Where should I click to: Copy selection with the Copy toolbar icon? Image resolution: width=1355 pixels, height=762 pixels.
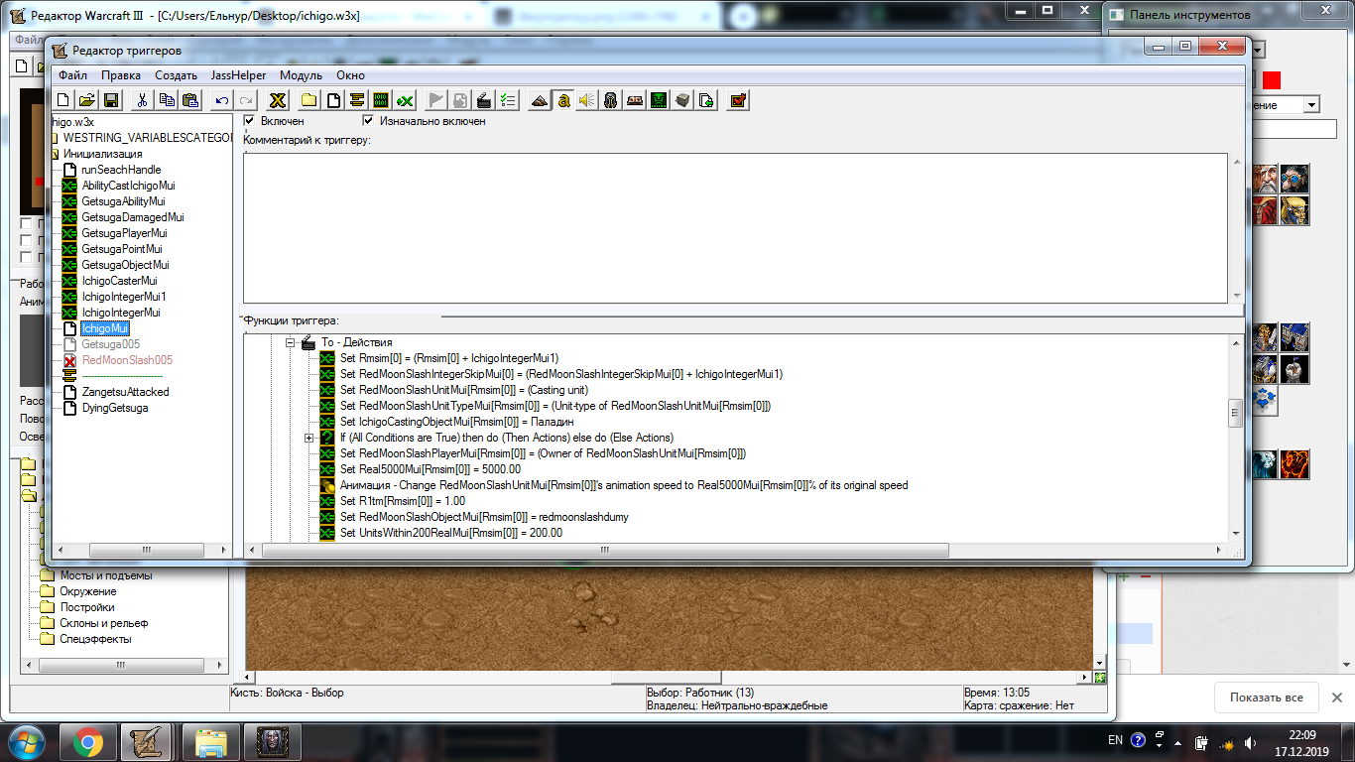click(167, 100)
